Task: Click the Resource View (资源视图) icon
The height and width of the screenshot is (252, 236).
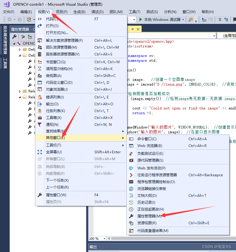Action: pyautogui.click(x=131, y=223)
